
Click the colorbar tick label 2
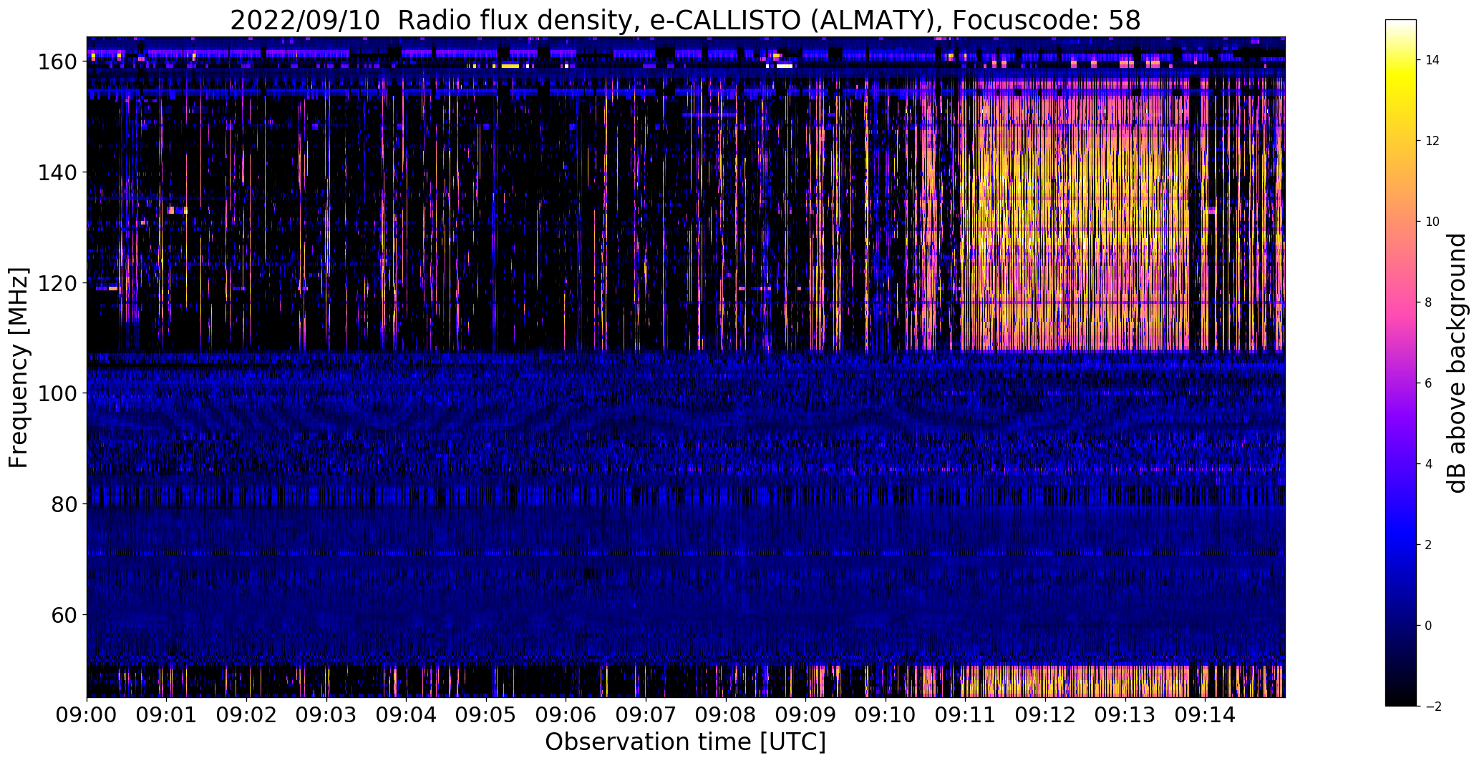1429,545
